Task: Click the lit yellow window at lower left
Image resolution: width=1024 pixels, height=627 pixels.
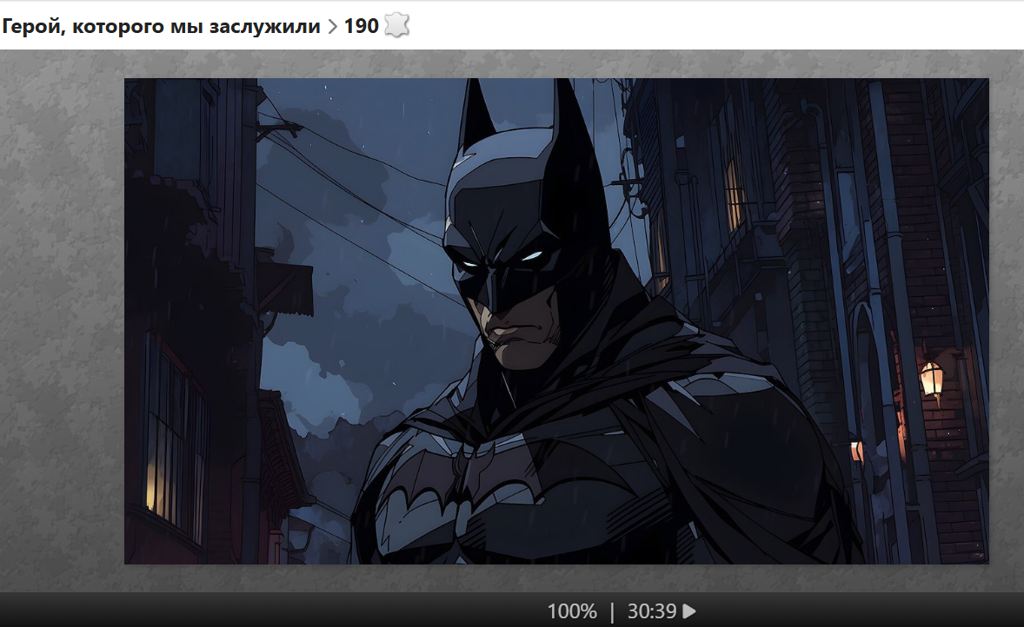Action: tap(153, 486)
